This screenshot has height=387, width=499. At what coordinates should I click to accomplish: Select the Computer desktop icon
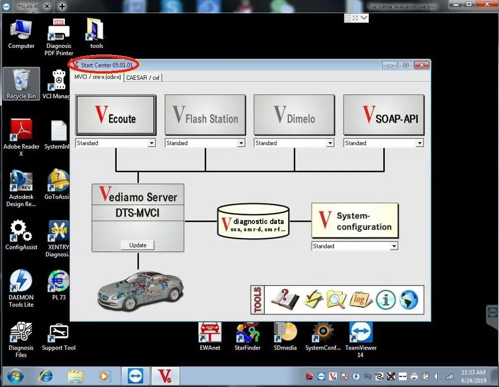[x=21, y=34]
